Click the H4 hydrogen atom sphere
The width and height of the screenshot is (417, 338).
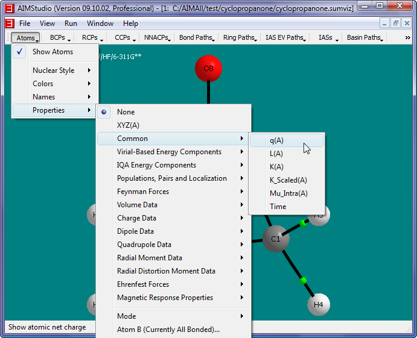pyautogui.click(x=319, y=305)
